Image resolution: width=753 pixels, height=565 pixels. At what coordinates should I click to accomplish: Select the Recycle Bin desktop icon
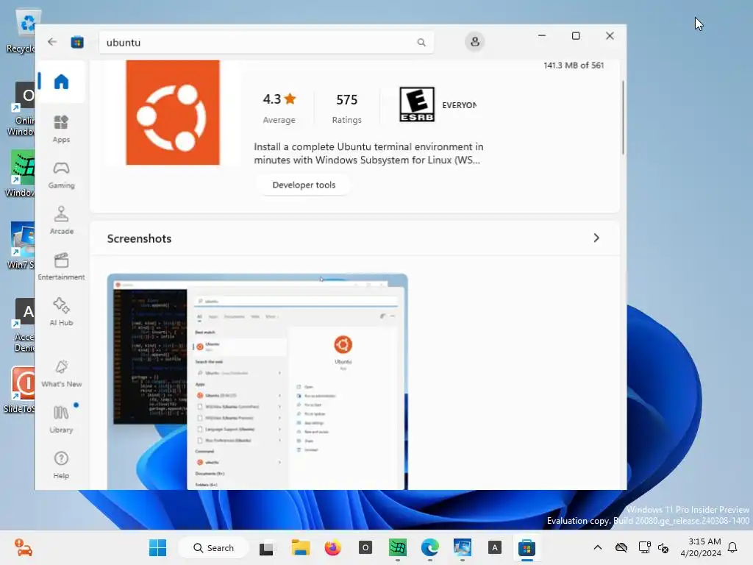point(20,32)
